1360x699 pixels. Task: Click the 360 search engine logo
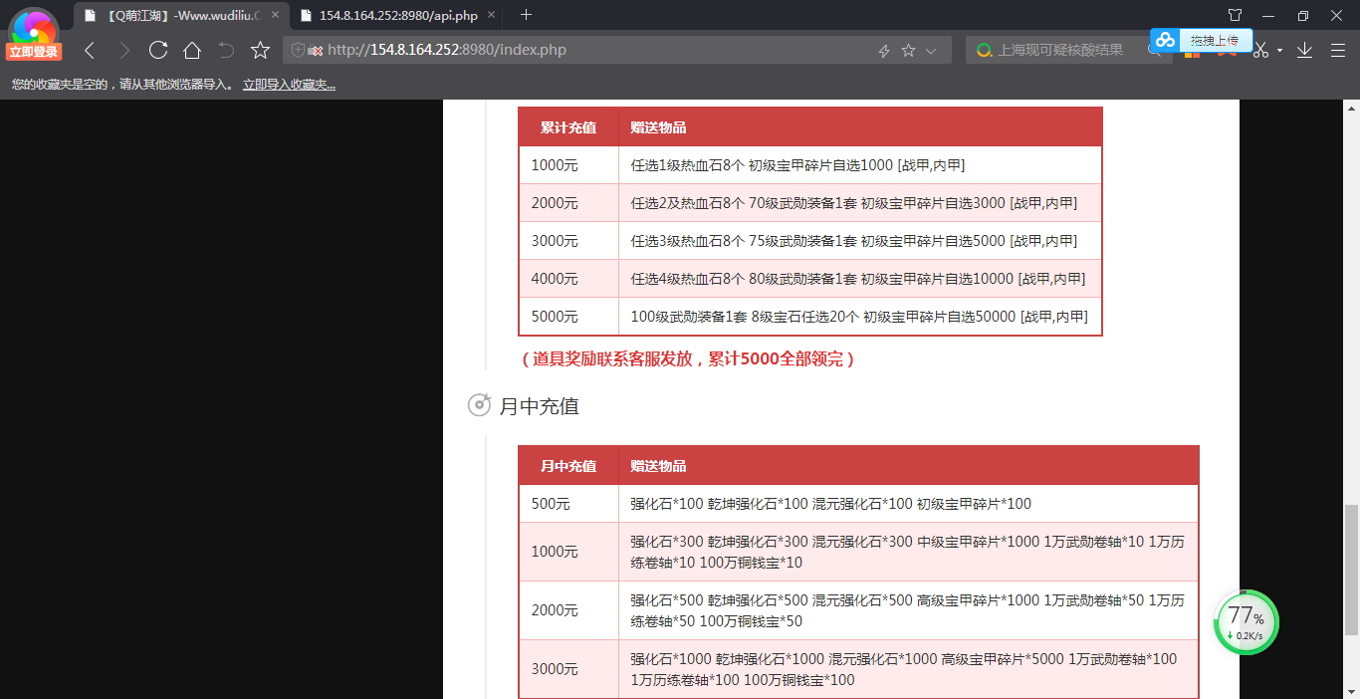point(984,50)
